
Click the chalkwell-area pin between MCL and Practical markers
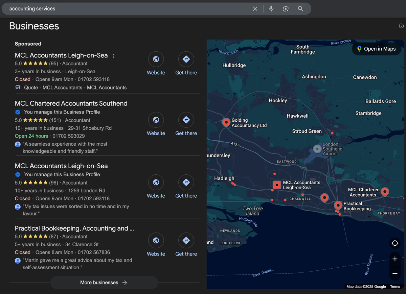[324, 198]
